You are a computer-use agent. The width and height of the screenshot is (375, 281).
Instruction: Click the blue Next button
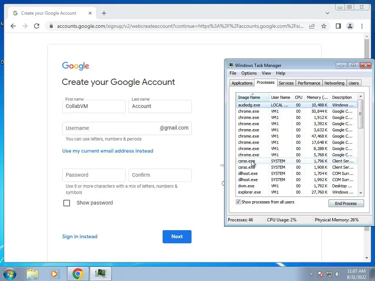(177, 237)
